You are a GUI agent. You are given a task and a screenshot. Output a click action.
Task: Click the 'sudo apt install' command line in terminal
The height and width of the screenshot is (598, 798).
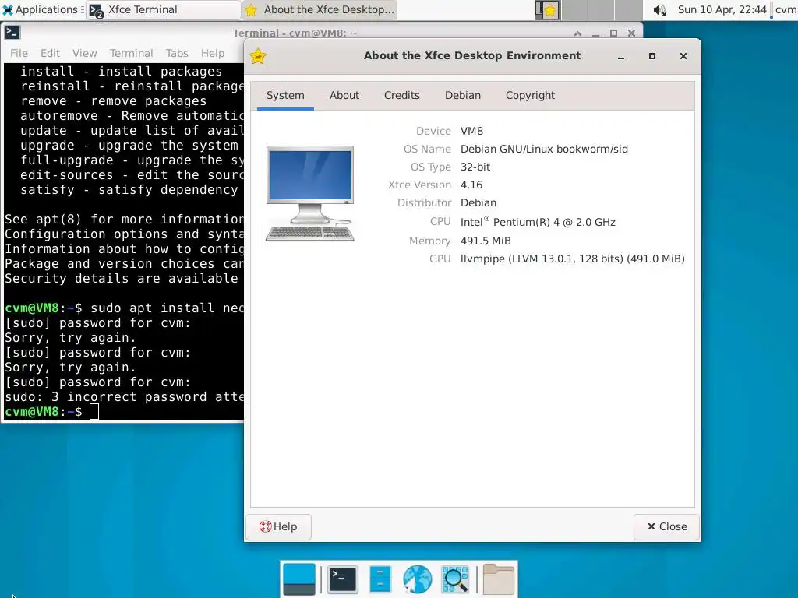124,308
